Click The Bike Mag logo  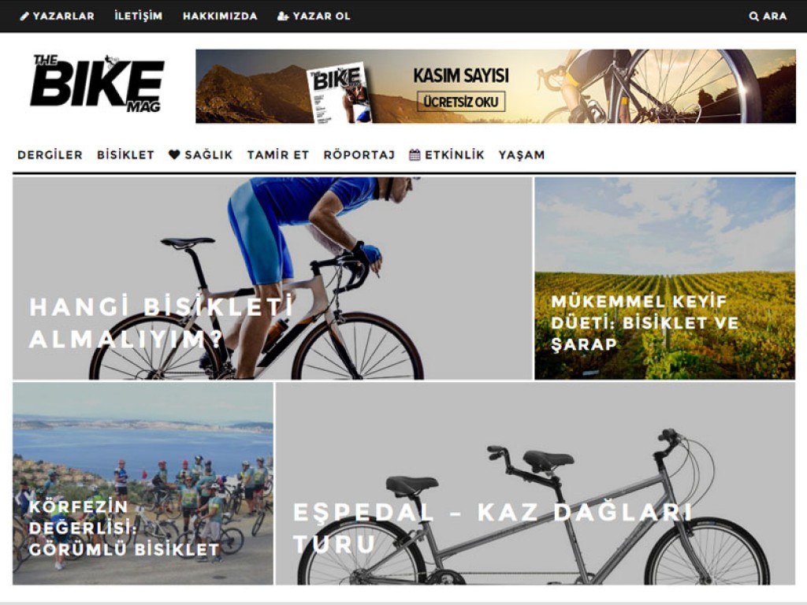(x=97, y=84)
